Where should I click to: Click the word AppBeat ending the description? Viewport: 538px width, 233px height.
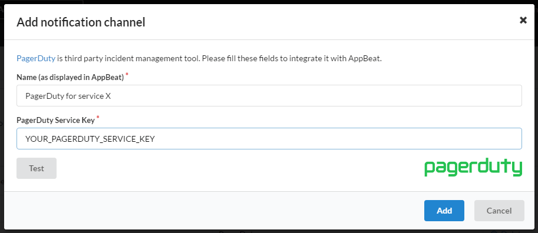[x=364, y=58]
